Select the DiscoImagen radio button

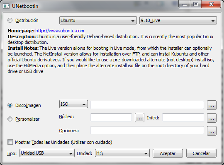(x=10, y=105)
